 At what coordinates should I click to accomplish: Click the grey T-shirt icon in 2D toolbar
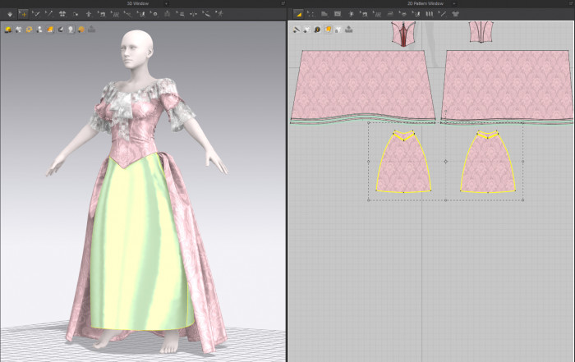pyautogui.click(x=455, y=14)
